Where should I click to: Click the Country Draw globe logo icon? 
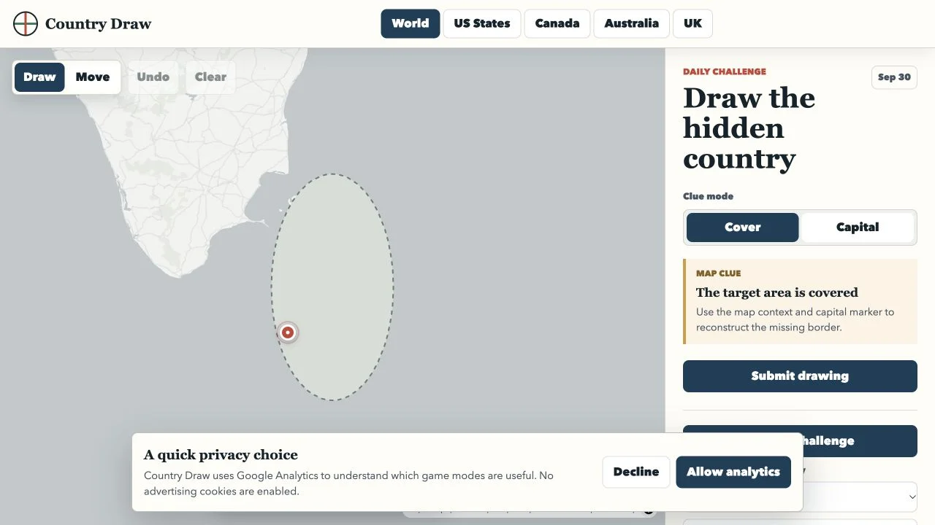click(x=26, y=23)
